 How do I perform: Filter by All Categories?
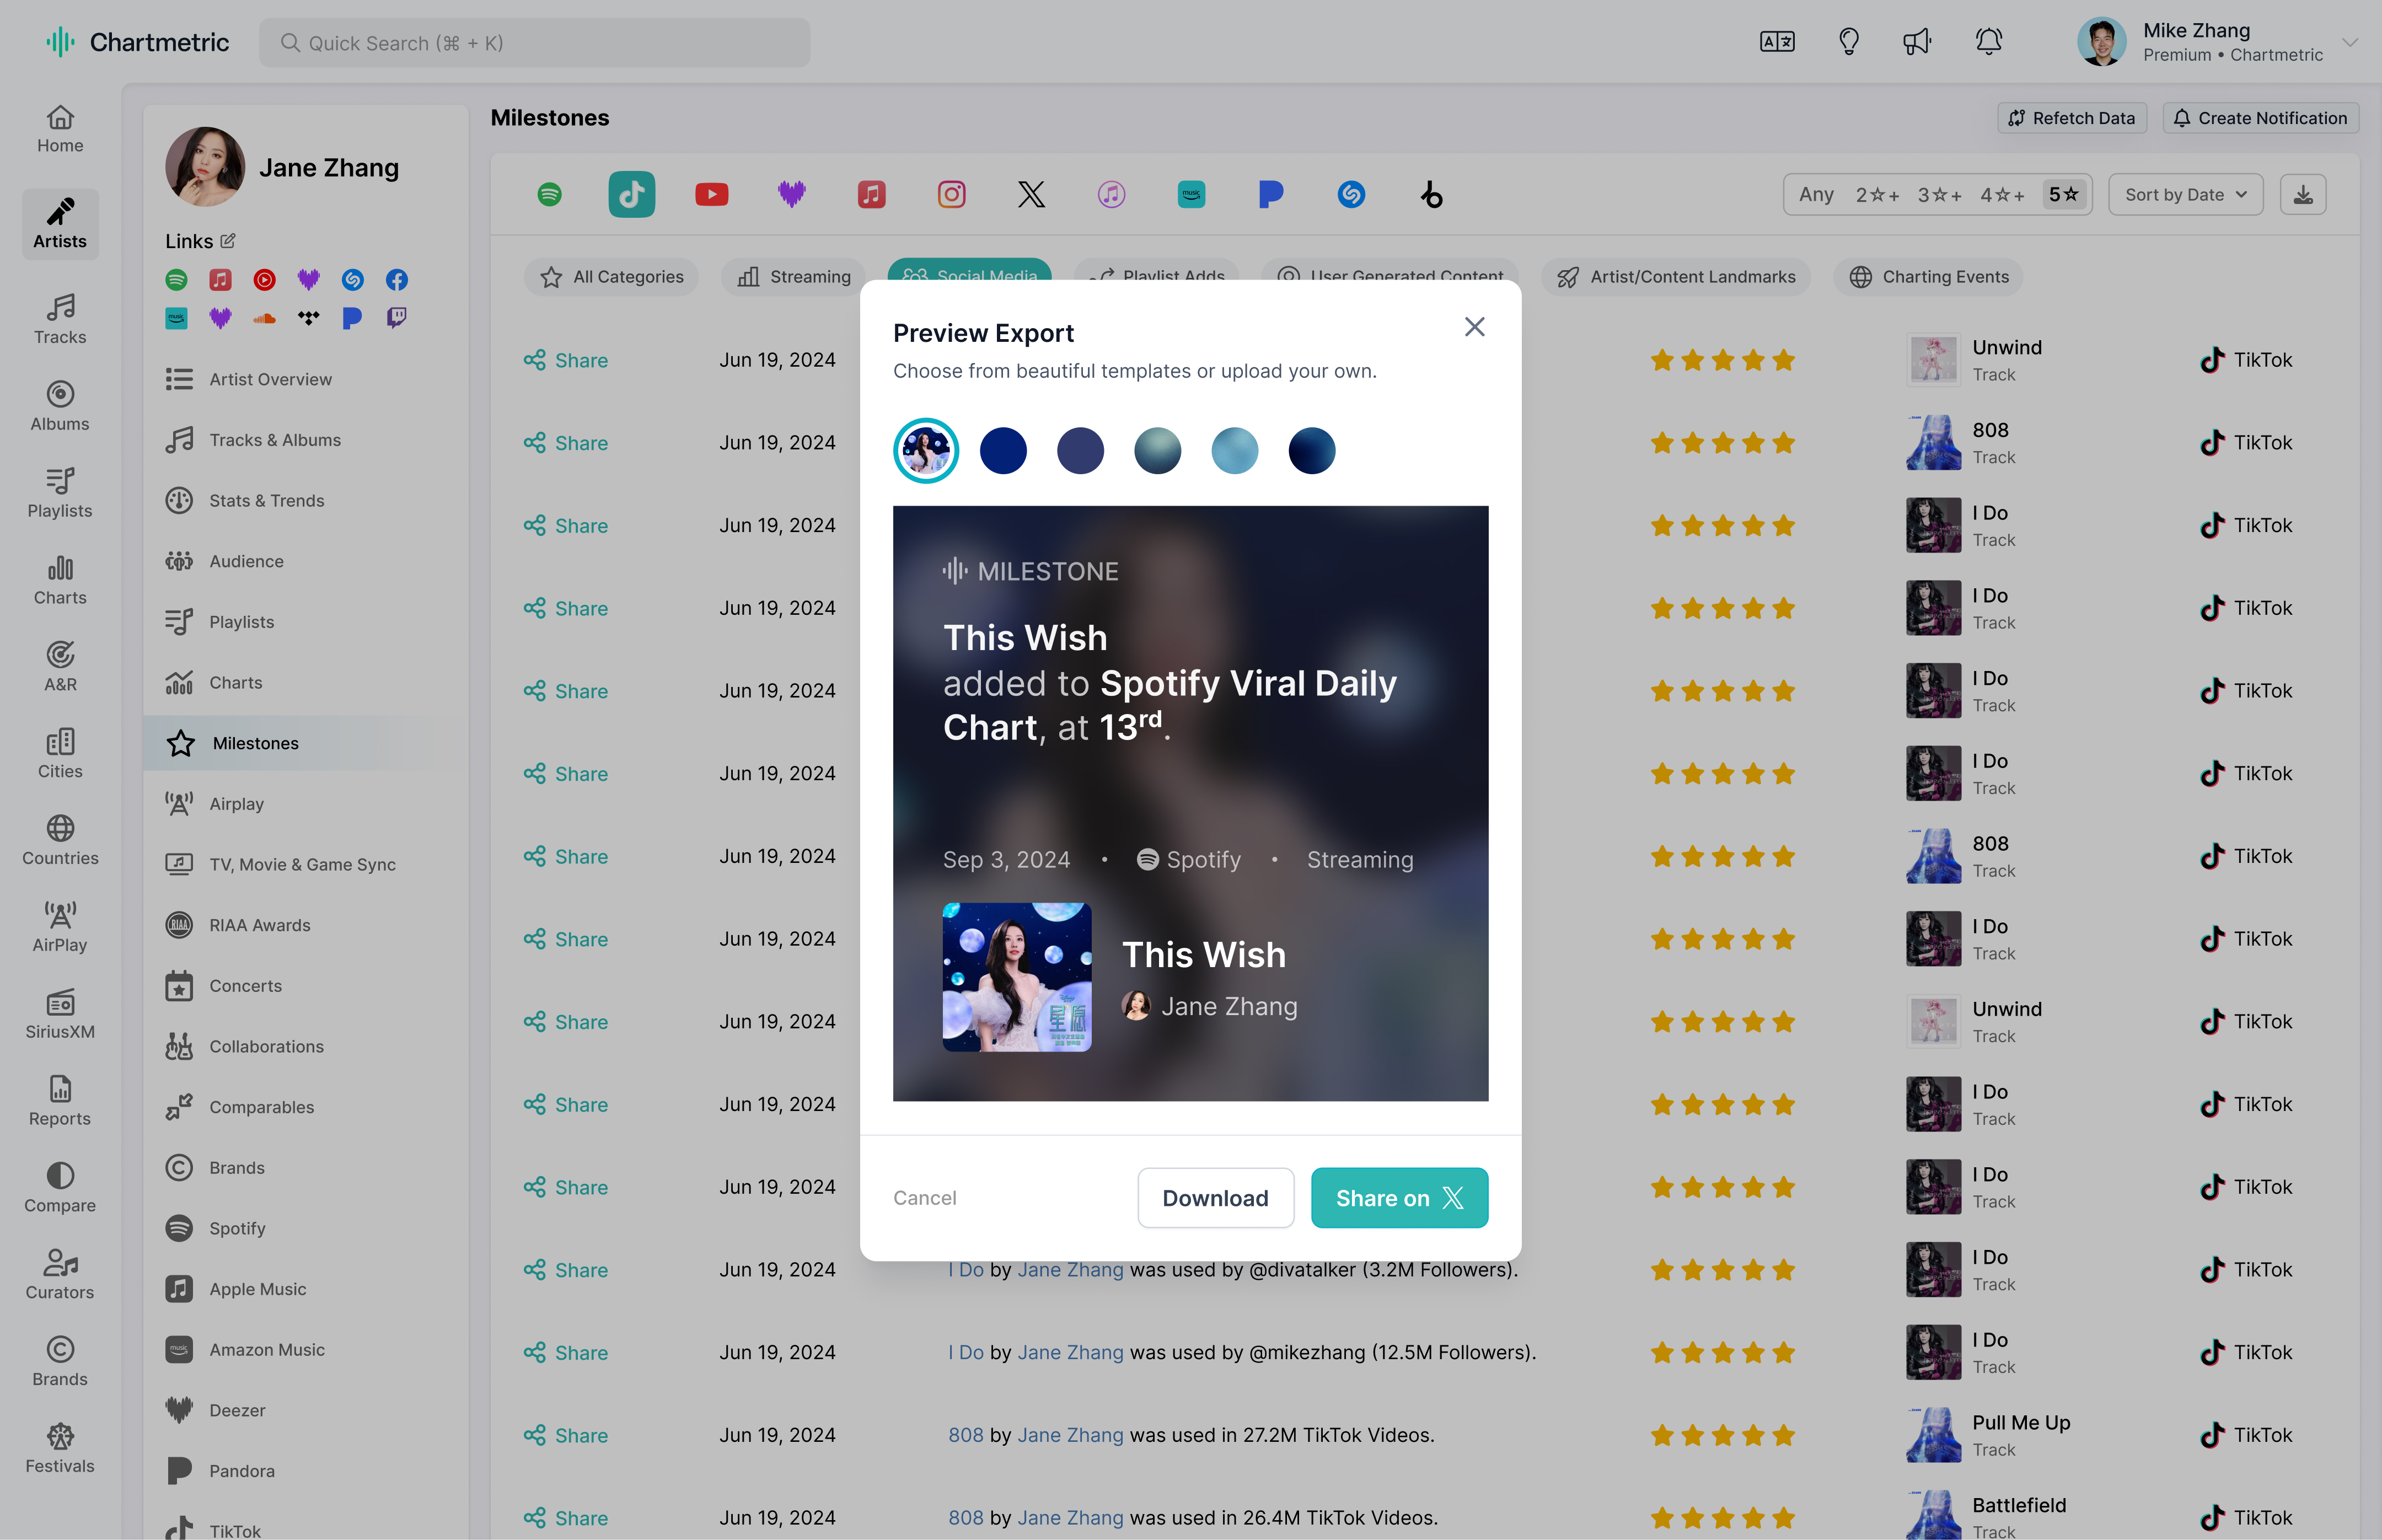[611, 277]
